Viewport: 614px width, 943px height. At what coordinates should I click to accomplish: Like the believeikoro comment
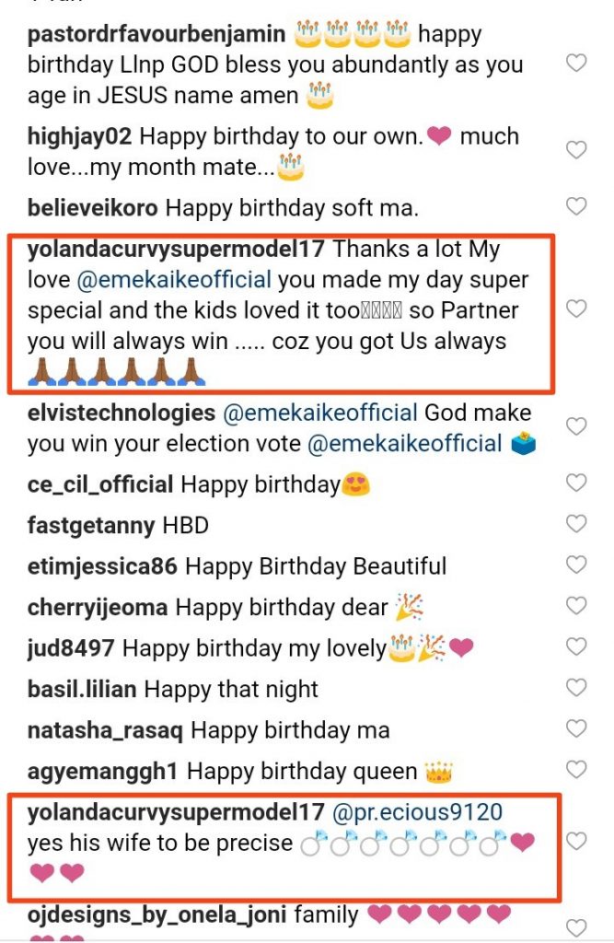(x=576, y=206)
